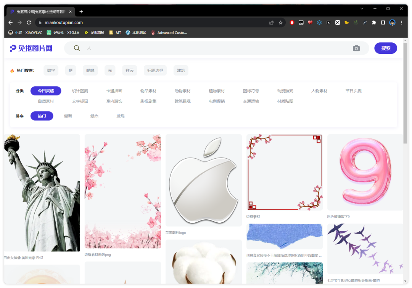Switch to the 动物素材 category
Image resolution: width=412 pixels, height=288 pixels.
(x=183, y=91)
